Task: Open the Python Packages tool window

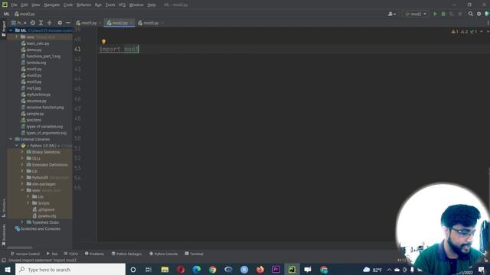Action: (126, 254)
